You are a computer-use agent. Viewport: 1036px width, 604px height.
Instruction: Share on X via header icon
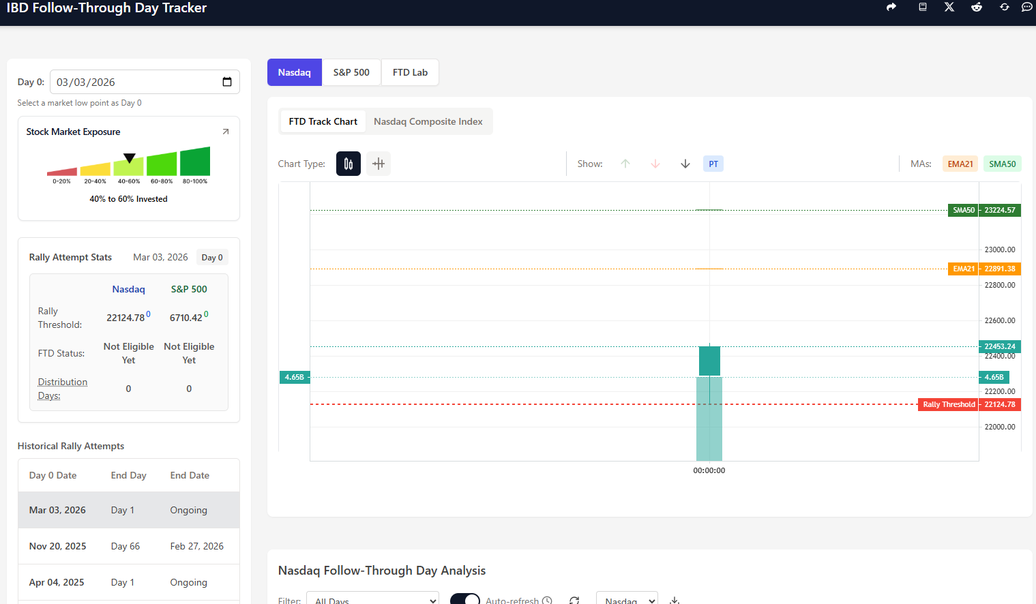pos(949,7)
